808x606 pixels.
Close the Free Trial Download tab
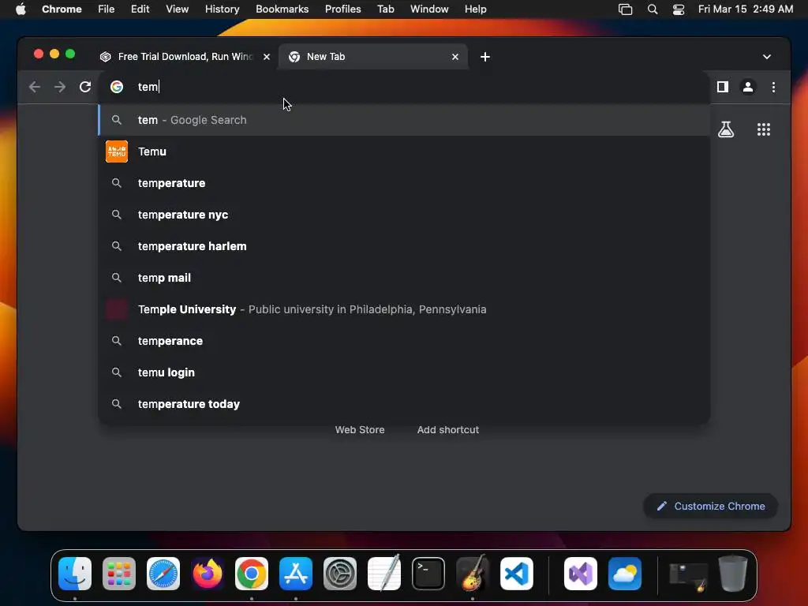click(267, 57)
